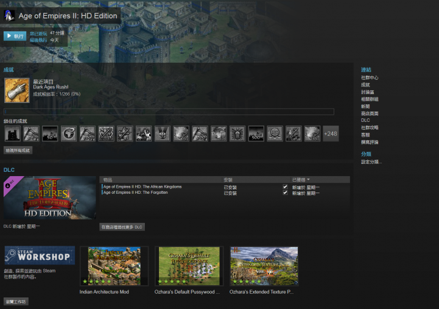Select the African Kingdoms DLC row
The image size is (439, 309).
pos(225,187)
